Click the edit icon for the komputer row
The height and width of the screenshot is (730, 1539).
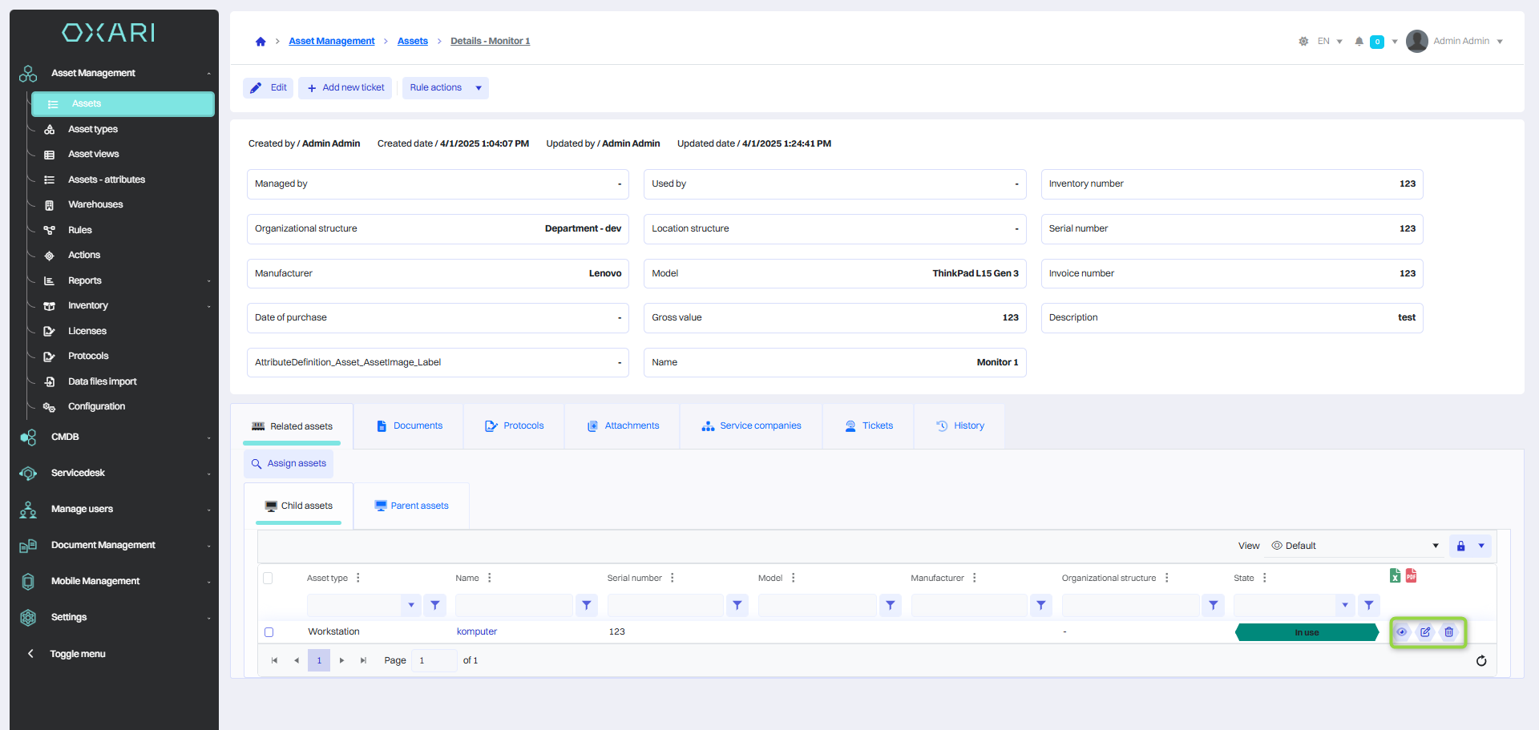coord(1425,632)
